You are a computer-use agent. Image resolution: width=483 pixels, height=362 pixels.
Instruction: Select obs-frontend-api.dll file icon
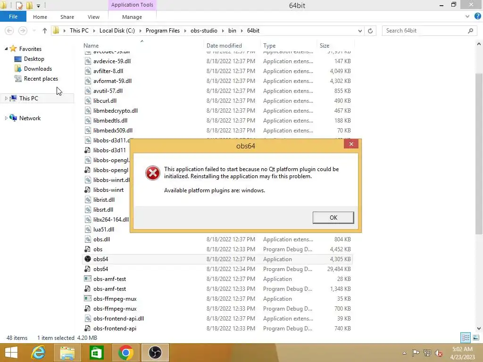88,318
